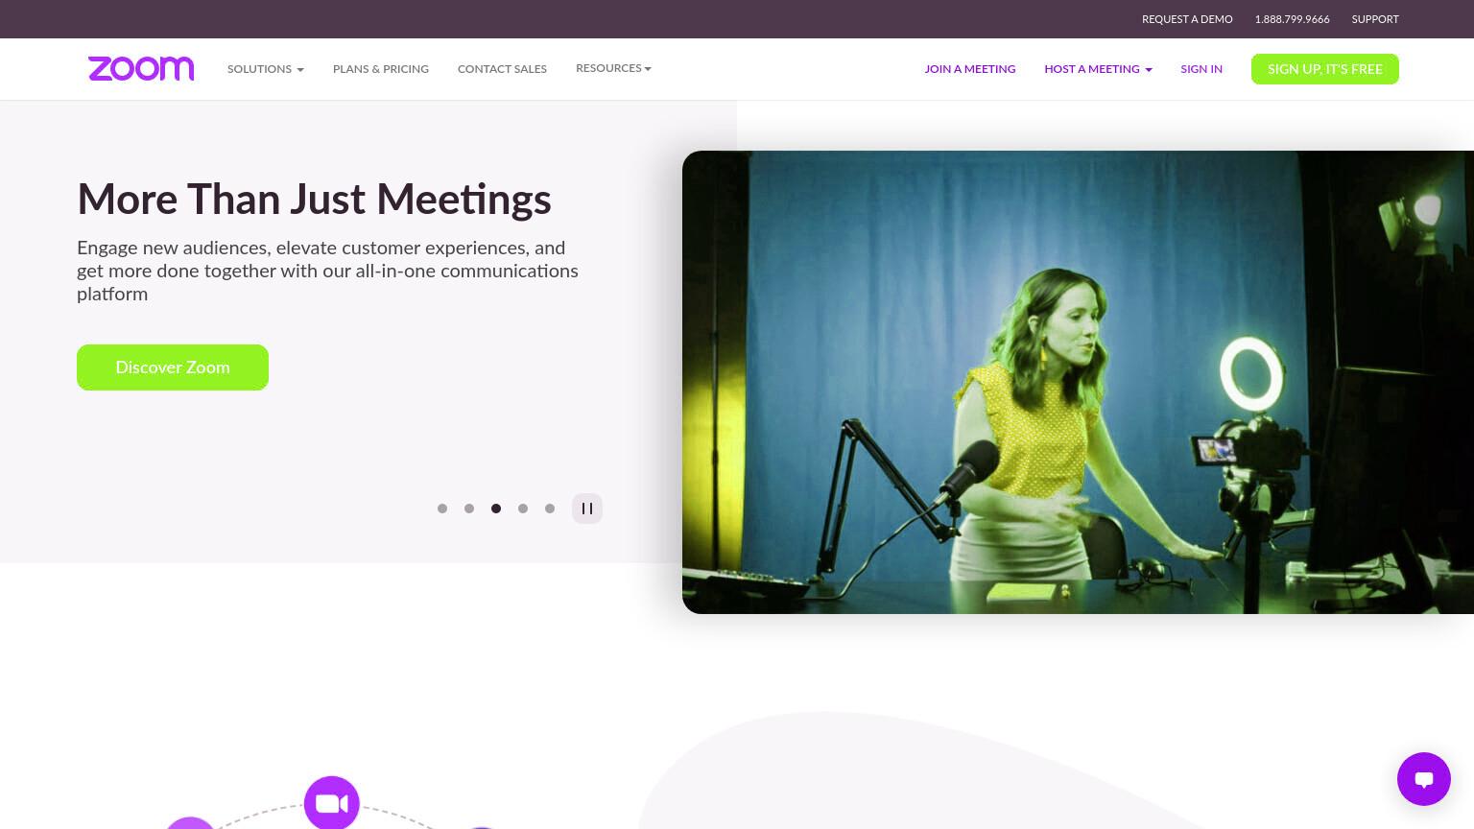Click the purple video camera icon

coord(332,803)
